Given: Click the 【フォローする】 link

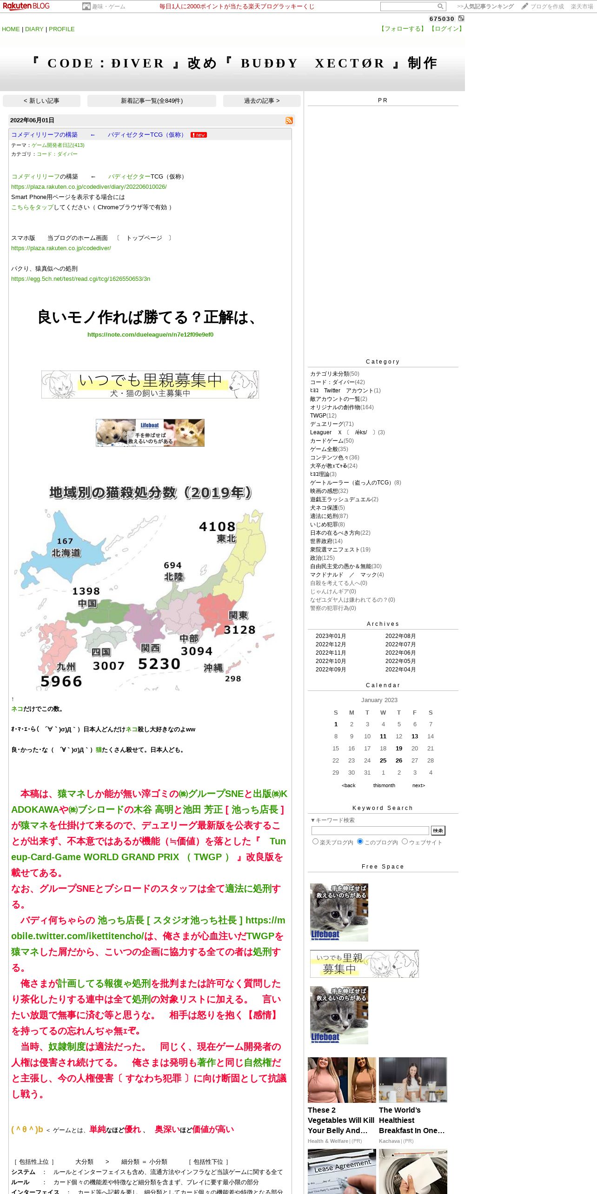Looking at the screenshot, I should pos(403,29).
